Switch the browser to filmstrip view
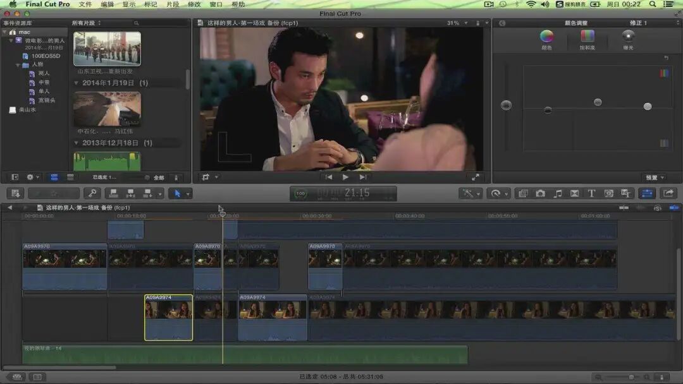 pyautogui.click(x=54, y=177)
